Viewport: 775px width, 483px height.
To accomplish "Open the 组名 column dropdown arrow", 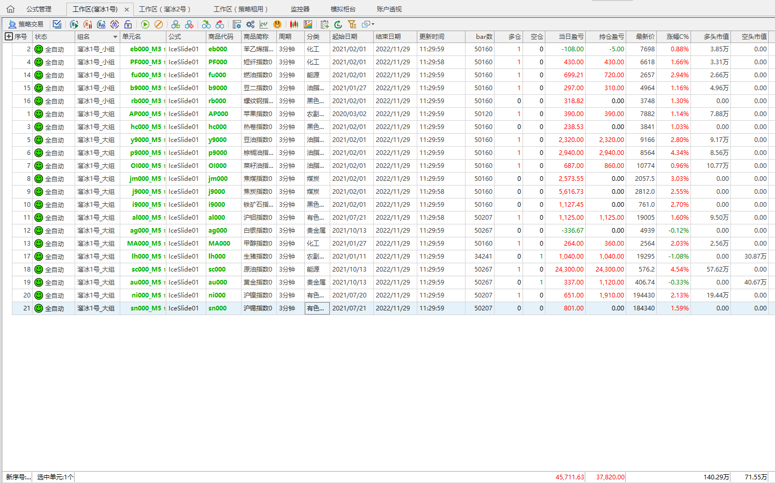I will click(x=115, y=37).
